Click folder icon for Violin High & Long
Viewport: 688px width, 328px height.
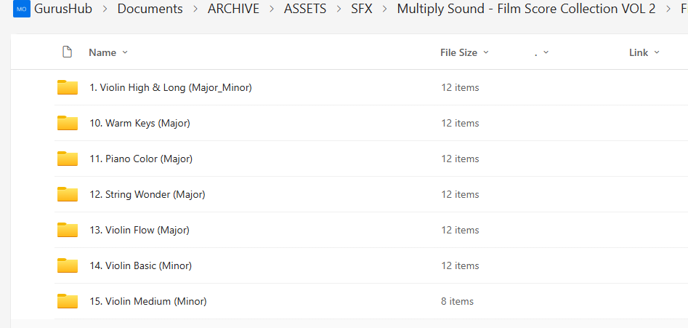[x=68, y=88]
